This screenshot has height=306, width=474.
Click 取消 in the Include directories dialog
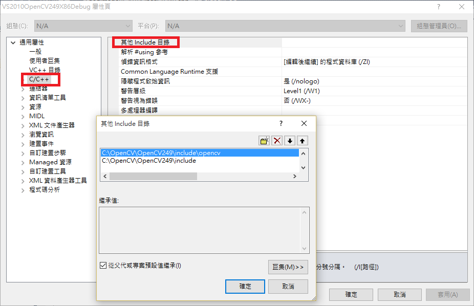288,287
